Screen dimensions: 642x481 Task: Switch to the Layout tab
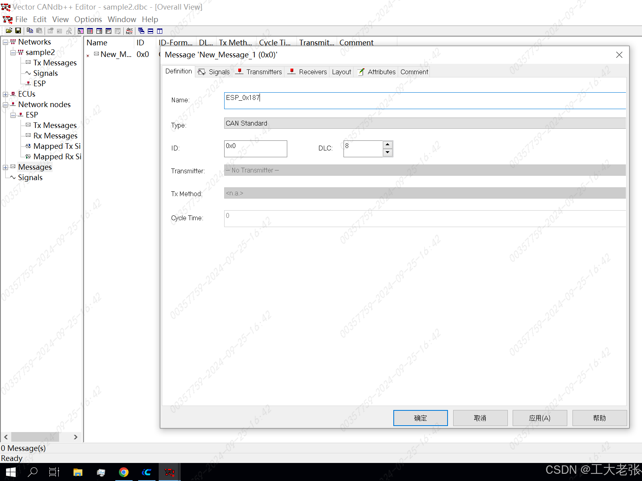[341, 72]
